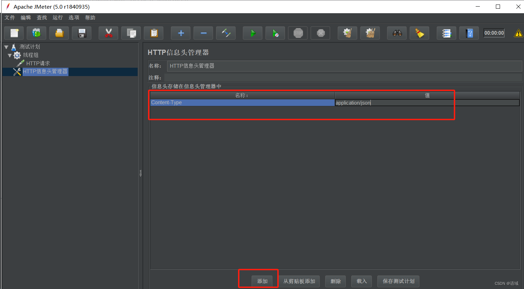Click the 名称 column header in the header table
The width and height of the screenshot is (524, 289).
click(x=242, y=95)
